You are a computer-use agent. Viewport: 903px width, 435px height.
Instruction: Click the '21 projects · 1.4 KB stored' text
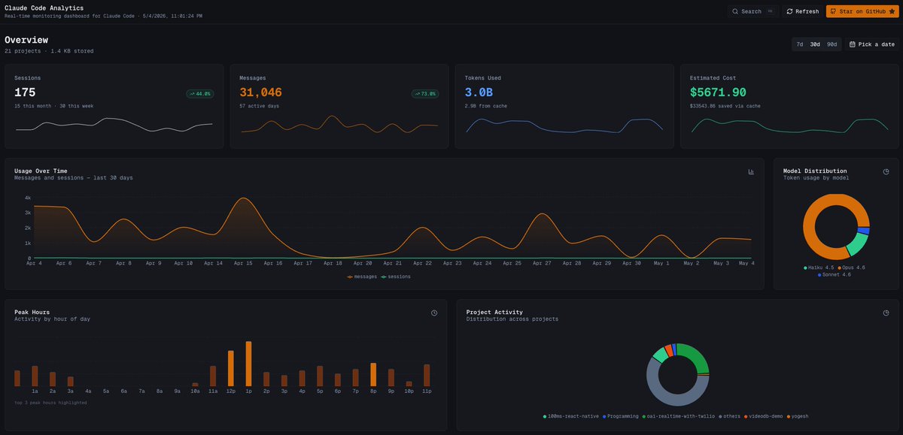(x=49, y=51)
